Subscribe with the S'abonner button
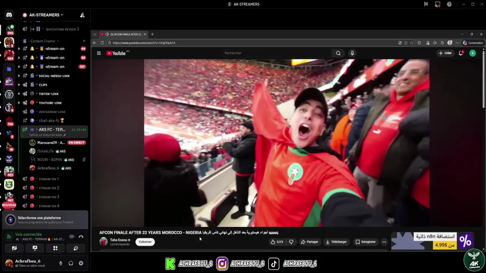Image resolution: width=486 pixels, height=273 pixels. [x=145, y=242]
